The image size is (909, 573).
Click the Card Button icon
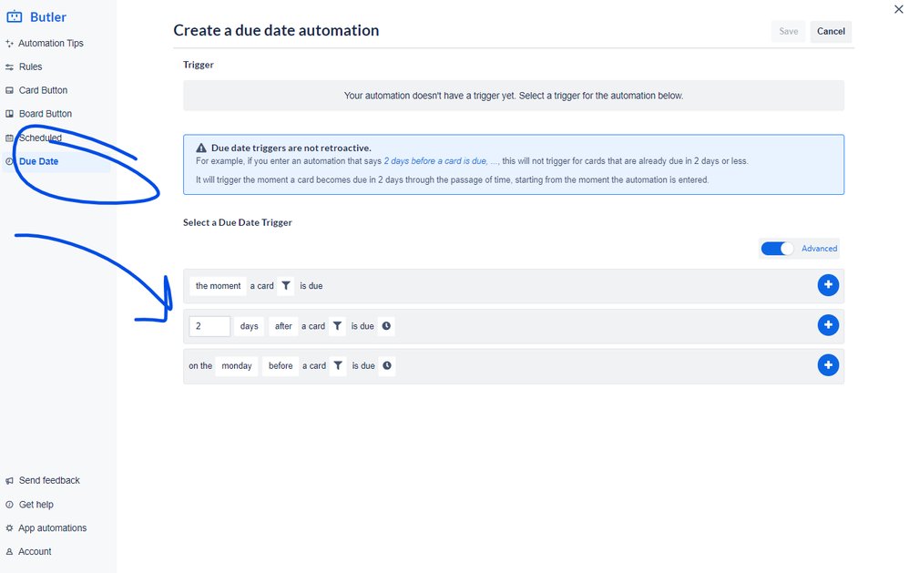click(x=10, y=89)
